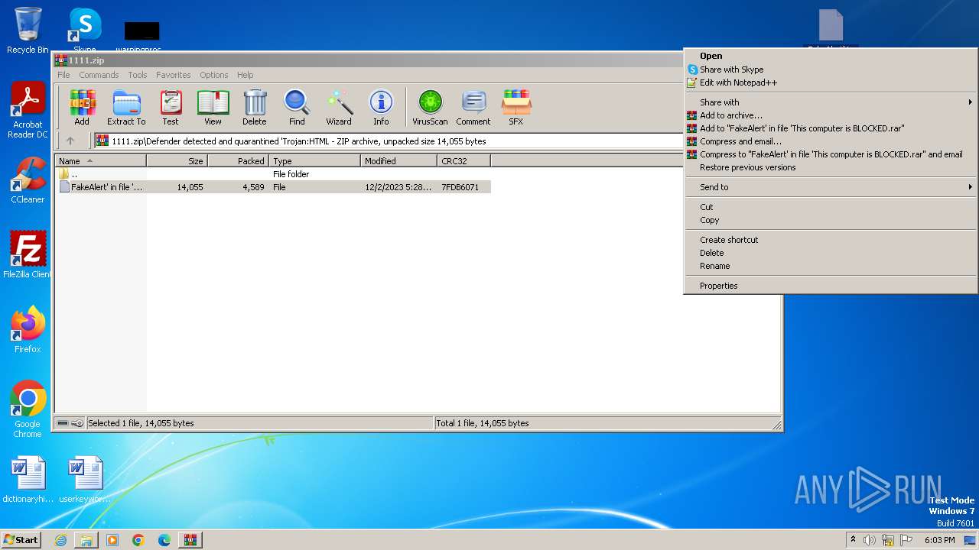The image size is (979, 550).
Task: Select userkeywor Word document on desktop
Action: (x=84, y=480)
